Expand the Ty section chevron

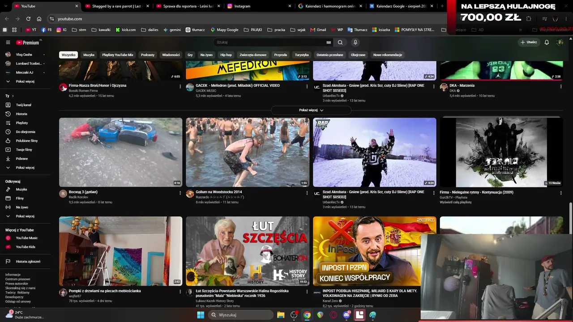(13, 96)
